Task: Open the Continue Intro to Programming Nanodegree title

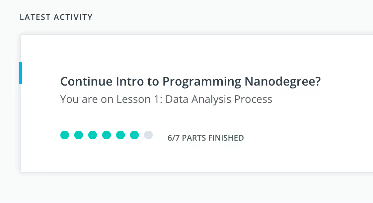Action: (190, 82)
